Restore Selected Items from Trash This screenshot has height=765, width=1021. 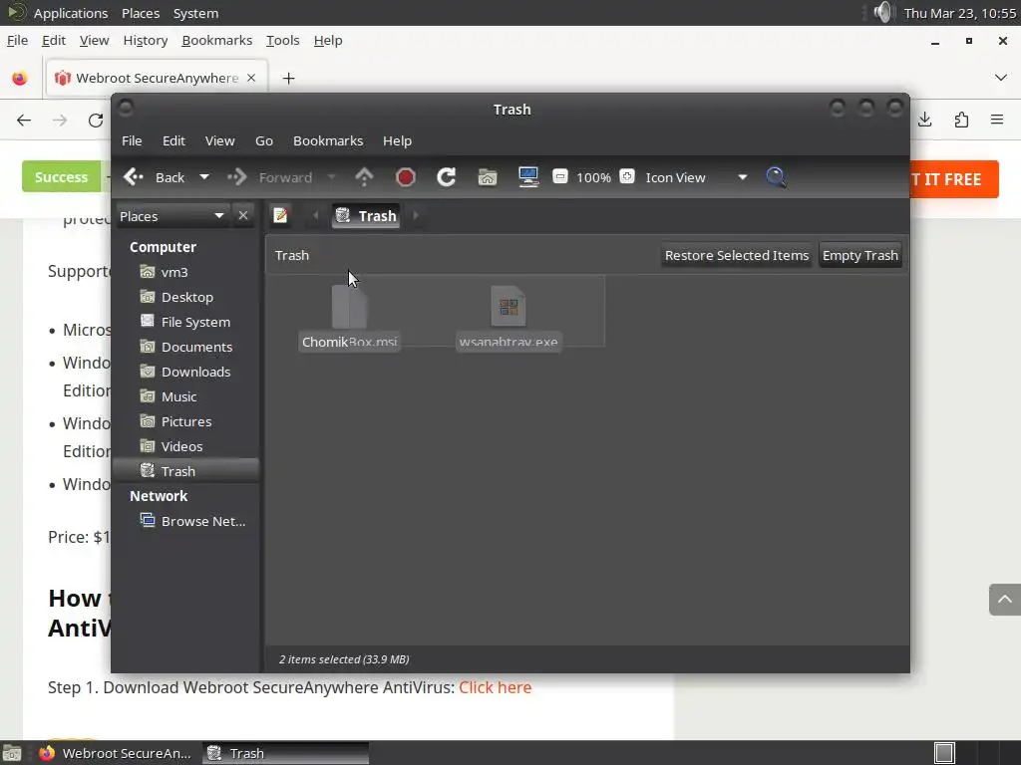(x=737, y=255)
